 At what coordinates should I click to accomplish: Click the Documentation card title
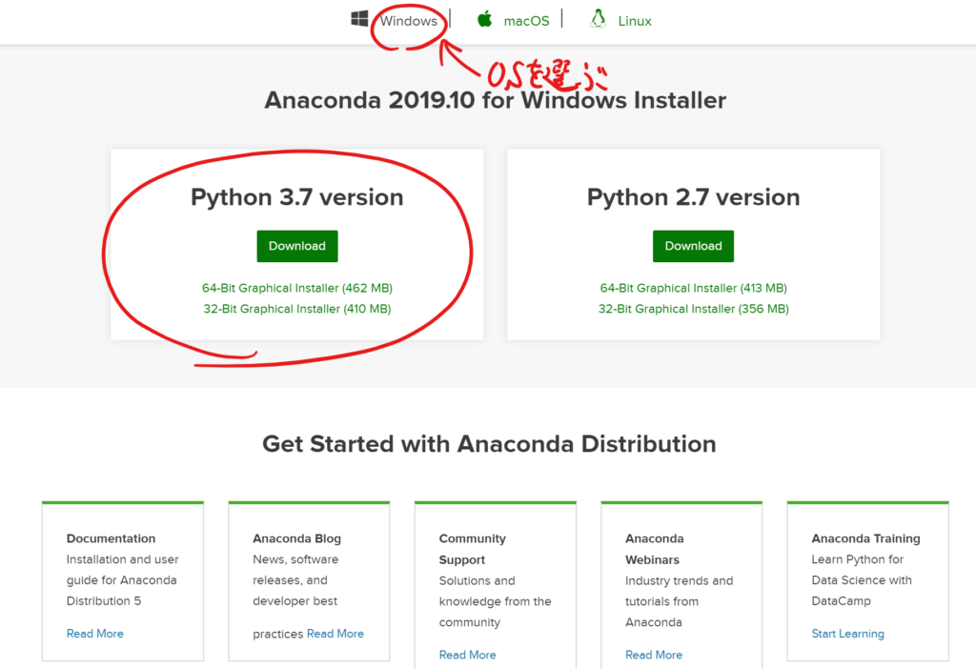pyautogui.click(x=111, y=538)
